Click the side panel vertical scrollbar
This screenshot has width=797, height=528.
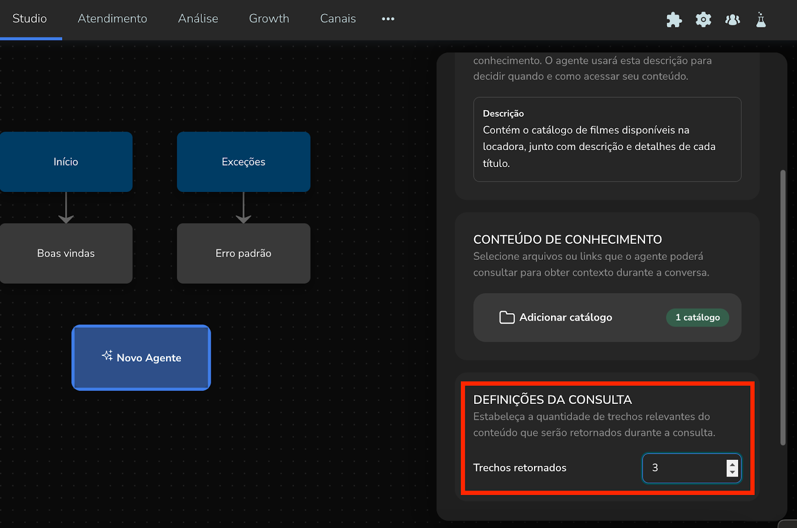point(783,307)
